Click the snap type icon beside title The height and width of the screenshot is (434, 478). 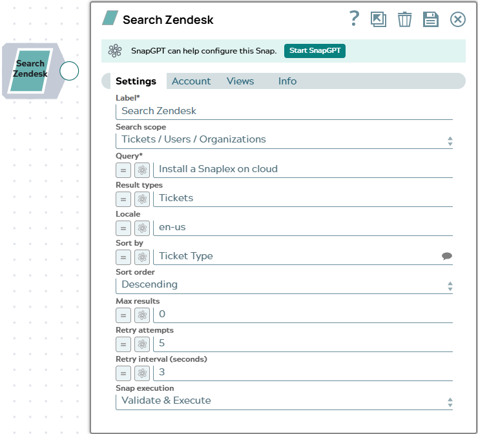(x=110, y=18)
